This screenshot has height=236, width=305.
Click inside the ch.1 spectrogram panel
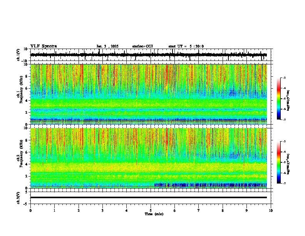(149, 94)
